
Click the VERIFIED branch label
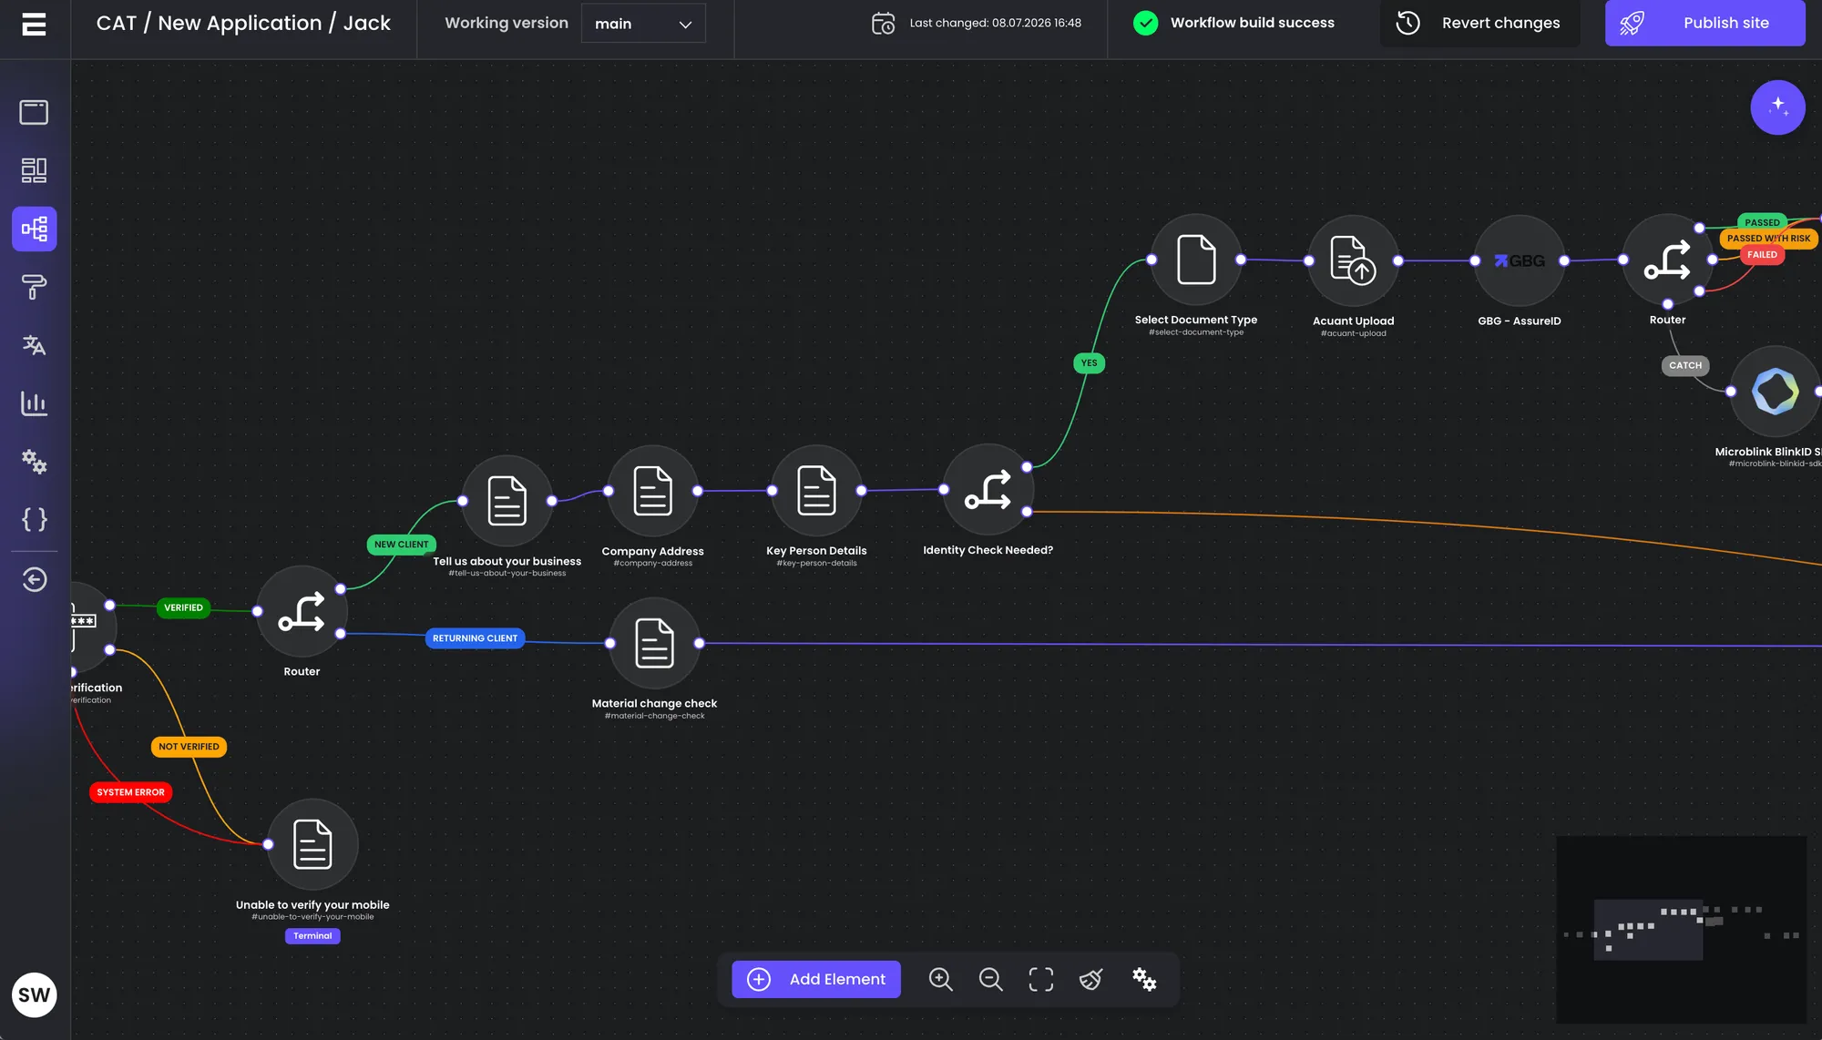(x=183, y=607)
